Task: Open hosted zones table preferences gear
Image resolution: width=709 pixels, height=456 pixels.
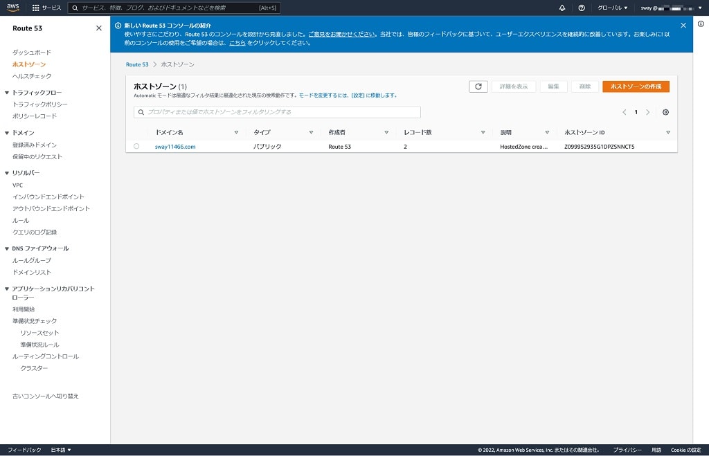Action: tap(665, 112)
